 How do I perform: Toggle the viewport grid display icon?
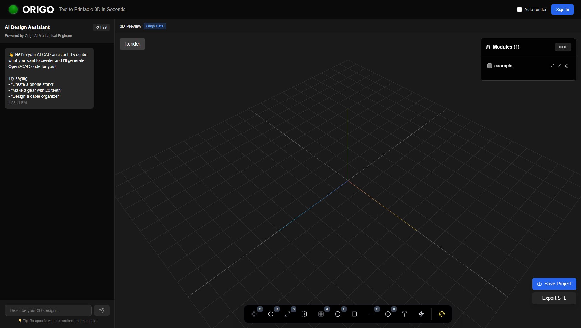tap(321, 314)
